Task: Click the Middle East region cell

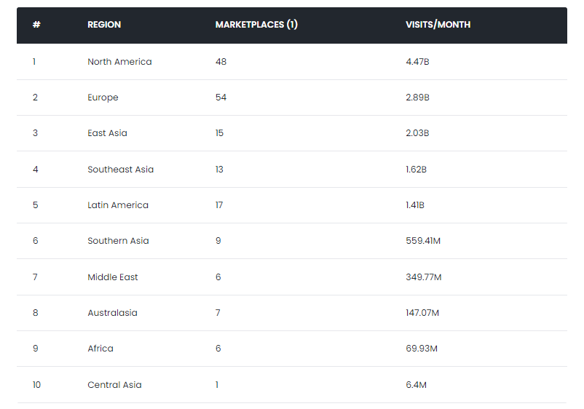Action: (x=112, y=277)
